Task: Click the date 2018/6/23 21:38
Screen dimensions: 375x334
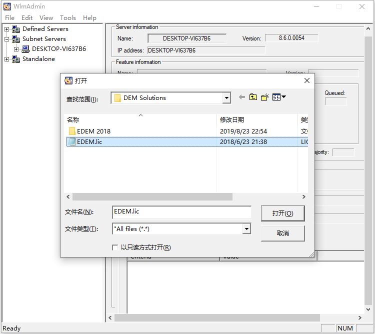Action: (x=243, y=142)
